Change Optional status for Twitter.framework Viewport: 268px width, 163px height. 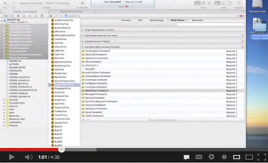click(x=232, y=116)
